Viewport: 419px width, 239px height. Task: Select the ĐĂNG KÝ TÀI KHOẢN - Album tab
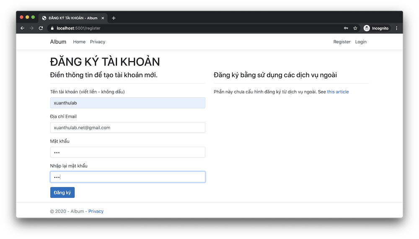72,18
